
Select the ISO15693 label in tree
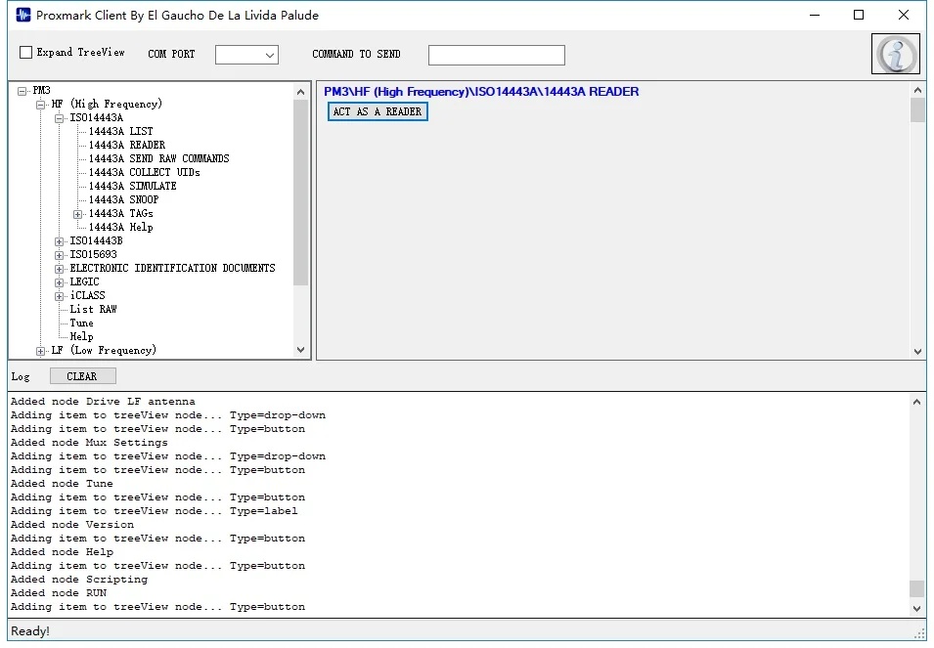coord(94,254)
